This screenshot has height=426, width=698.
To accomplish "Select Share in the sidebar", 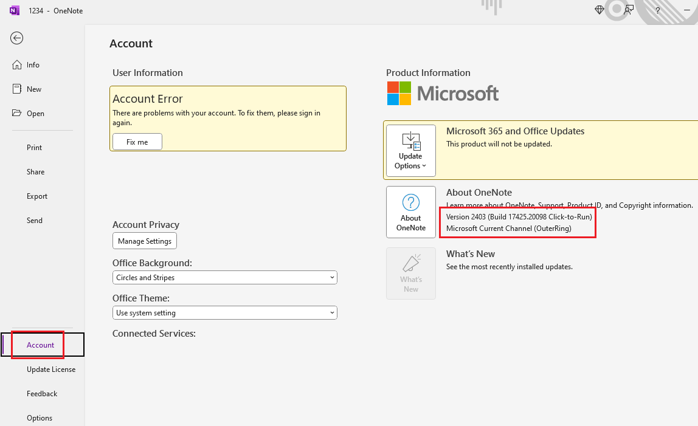I will [x=36, y=172].
